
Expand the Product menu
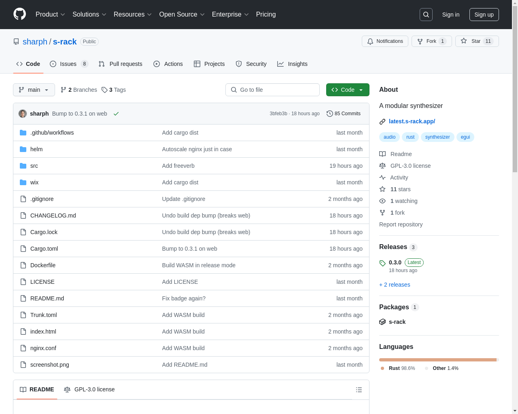tap(50, 15)
